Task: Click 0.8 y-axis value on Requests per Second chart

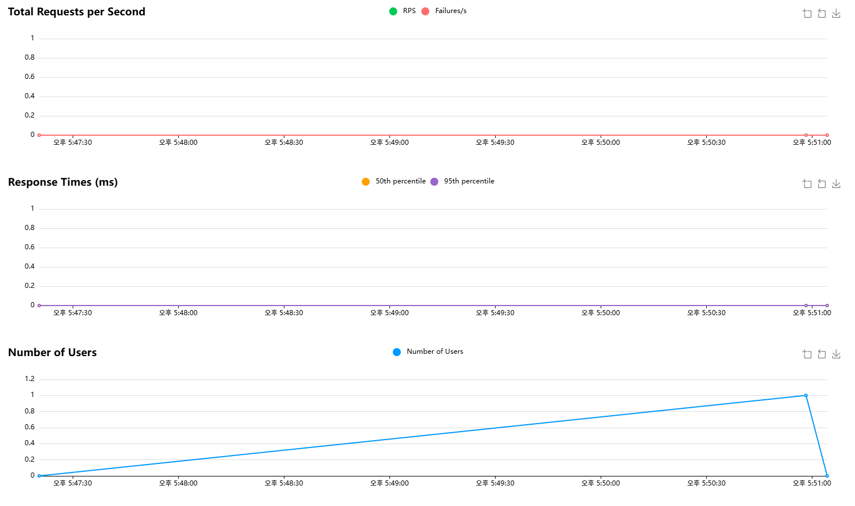Action: pos(30,57)
